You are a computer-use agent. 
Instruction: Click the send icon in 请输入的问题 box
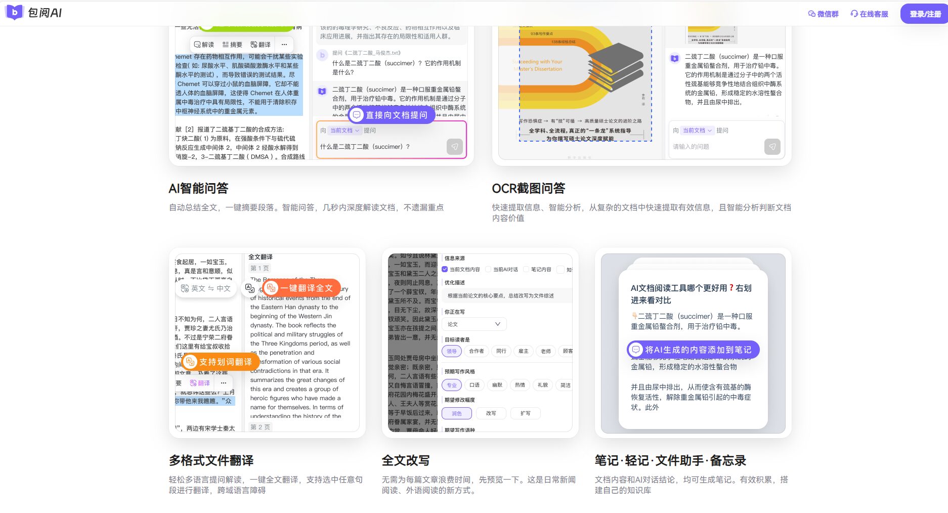point(772,147)
